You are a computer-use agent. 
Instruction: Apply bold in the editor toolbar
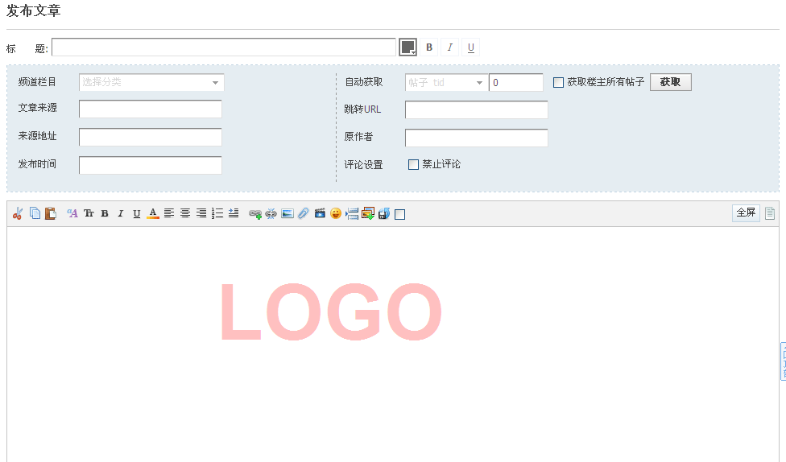click(104, 213)
